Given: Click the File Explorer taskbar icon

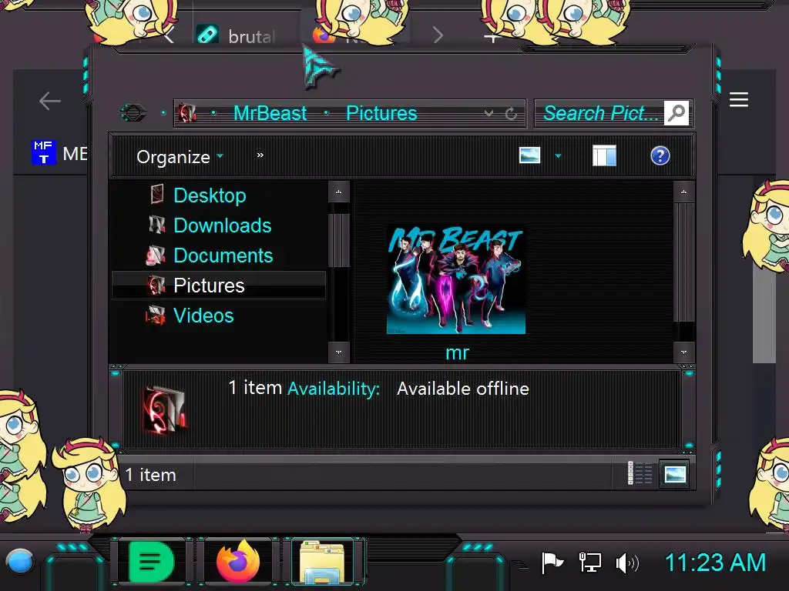Looking at the screenshot, I should (x=323, y=562).
